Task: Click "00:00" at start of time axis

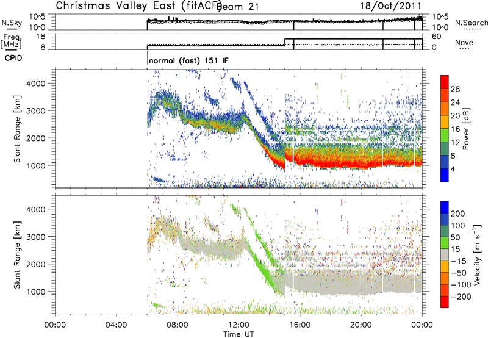Action: 55,325
